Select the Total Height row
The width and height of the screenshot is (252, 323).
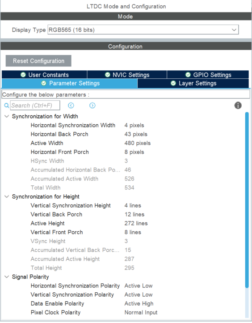83,268
